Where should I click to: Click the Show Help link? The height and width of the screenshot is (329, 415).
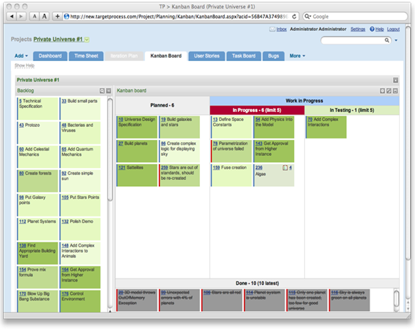point(24,65)
